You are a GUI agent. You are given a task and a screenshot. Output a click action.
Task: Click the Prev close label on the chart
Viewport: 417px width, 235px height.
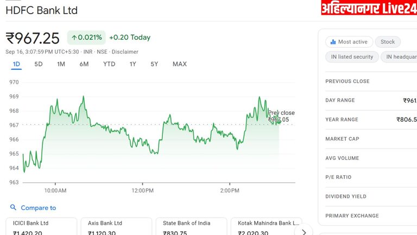(x=281, y=113)
